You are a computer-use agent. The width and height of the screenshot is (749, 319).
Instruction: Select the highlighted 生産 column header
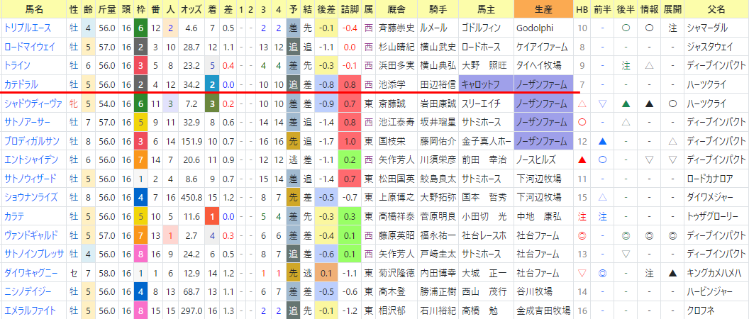click(x=543, y=9)
